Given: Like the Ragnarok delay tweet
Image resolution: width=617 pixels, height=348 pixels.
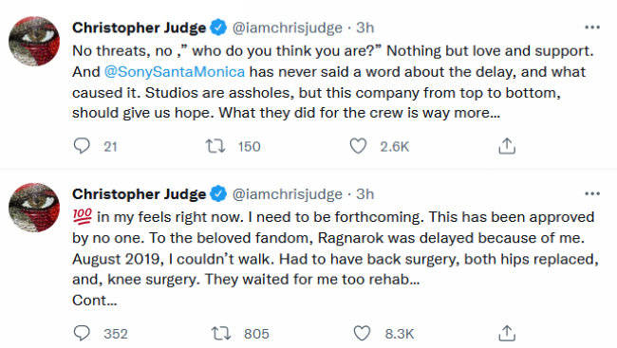Looking at the screenshot, I should click(x=362, y=333).
